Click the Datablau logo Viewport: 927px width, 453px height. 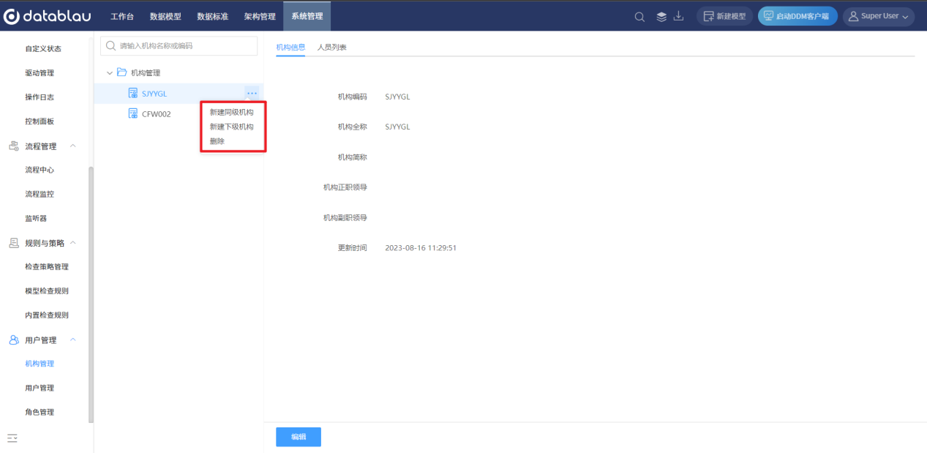(x=48, y=16)
